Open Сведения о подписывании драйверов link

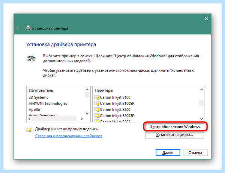(69, 136)
